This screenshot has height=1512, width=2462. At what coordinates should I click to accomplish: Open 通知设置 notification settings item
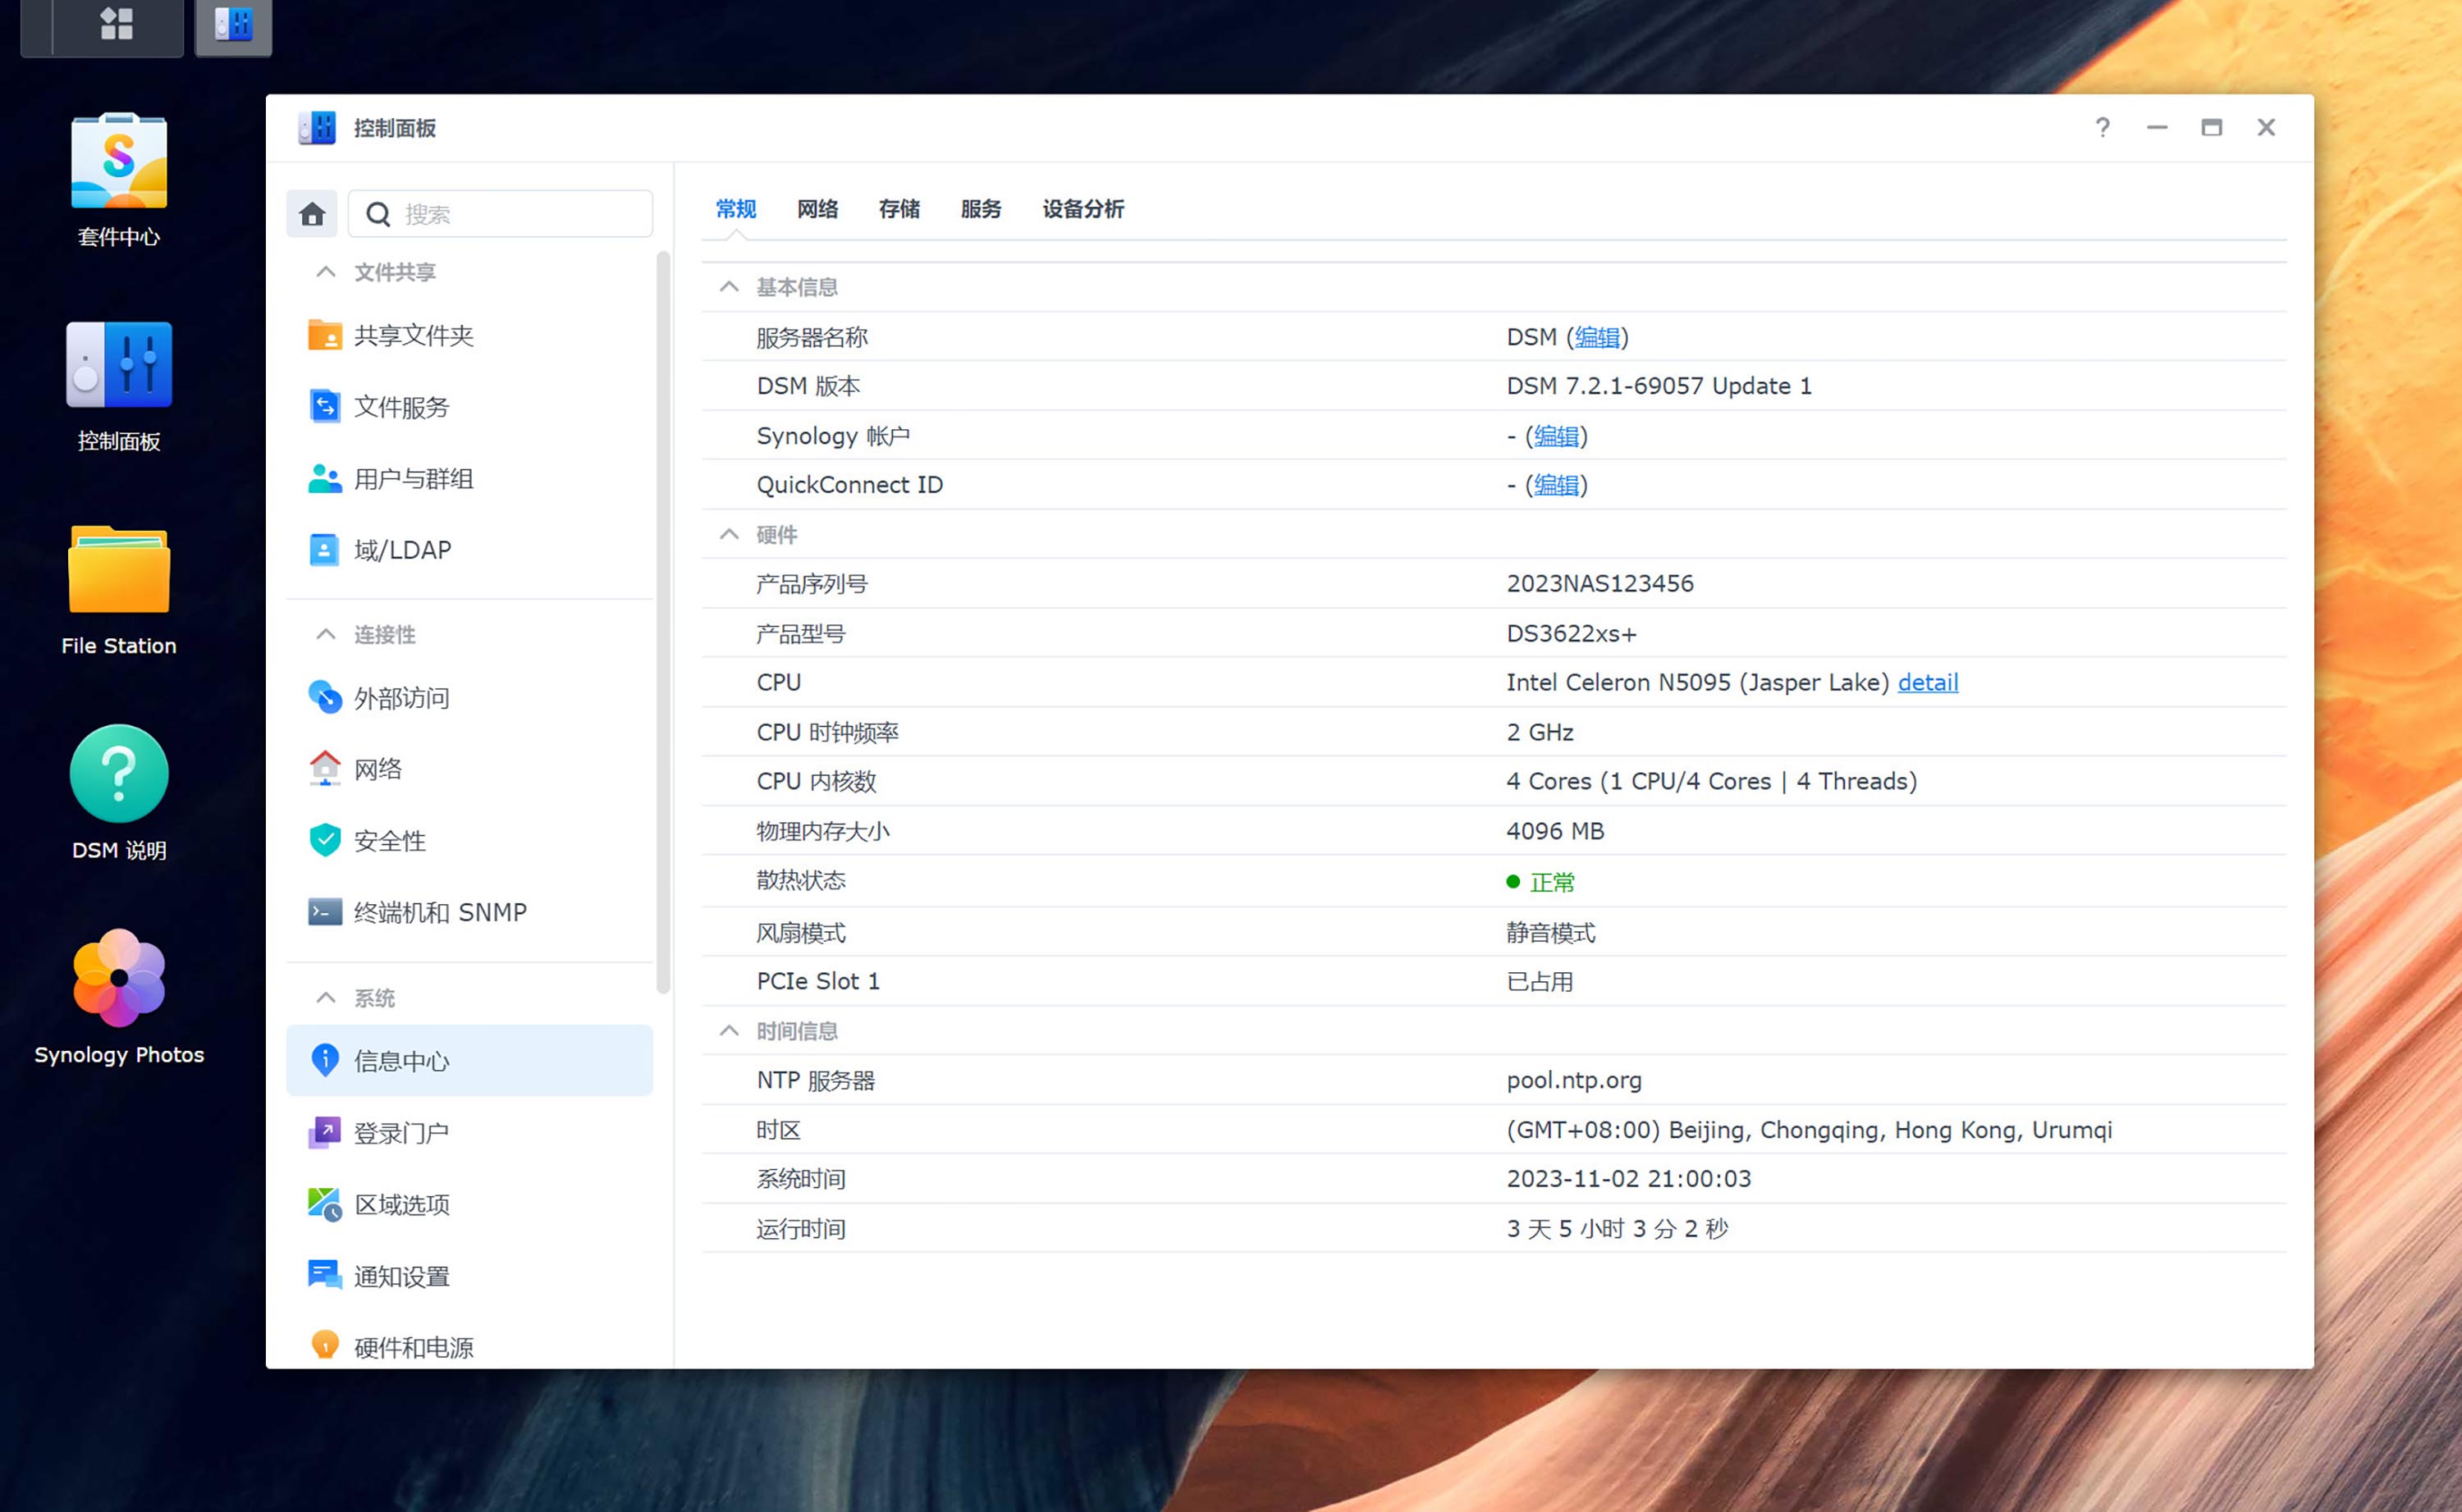[469, 1277]
